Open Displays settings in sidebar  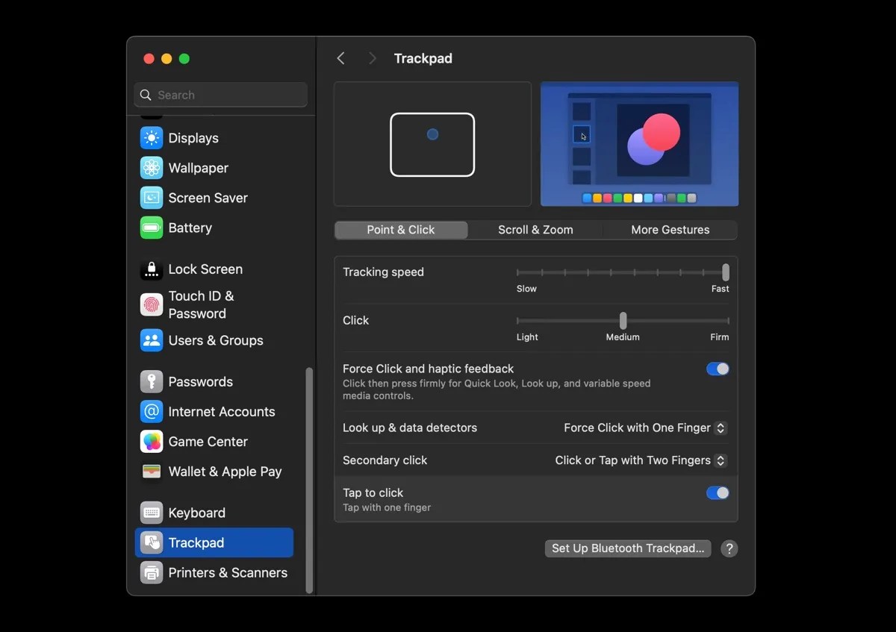click(151, 138)
